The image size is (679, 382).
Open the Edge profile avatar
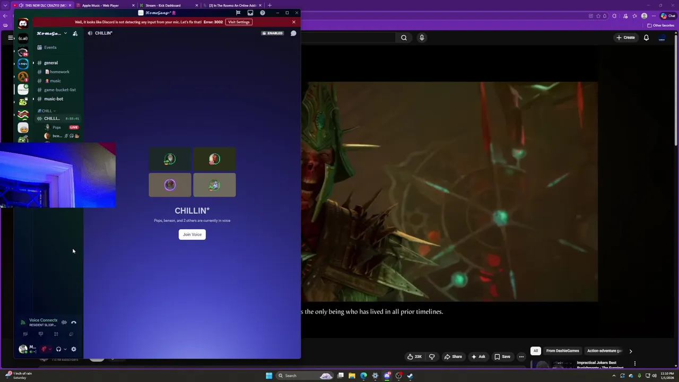point(644,16)
